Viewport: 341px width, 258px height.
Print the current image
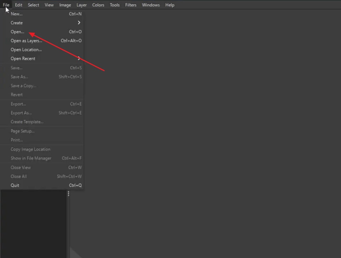(x=17, y=140)
